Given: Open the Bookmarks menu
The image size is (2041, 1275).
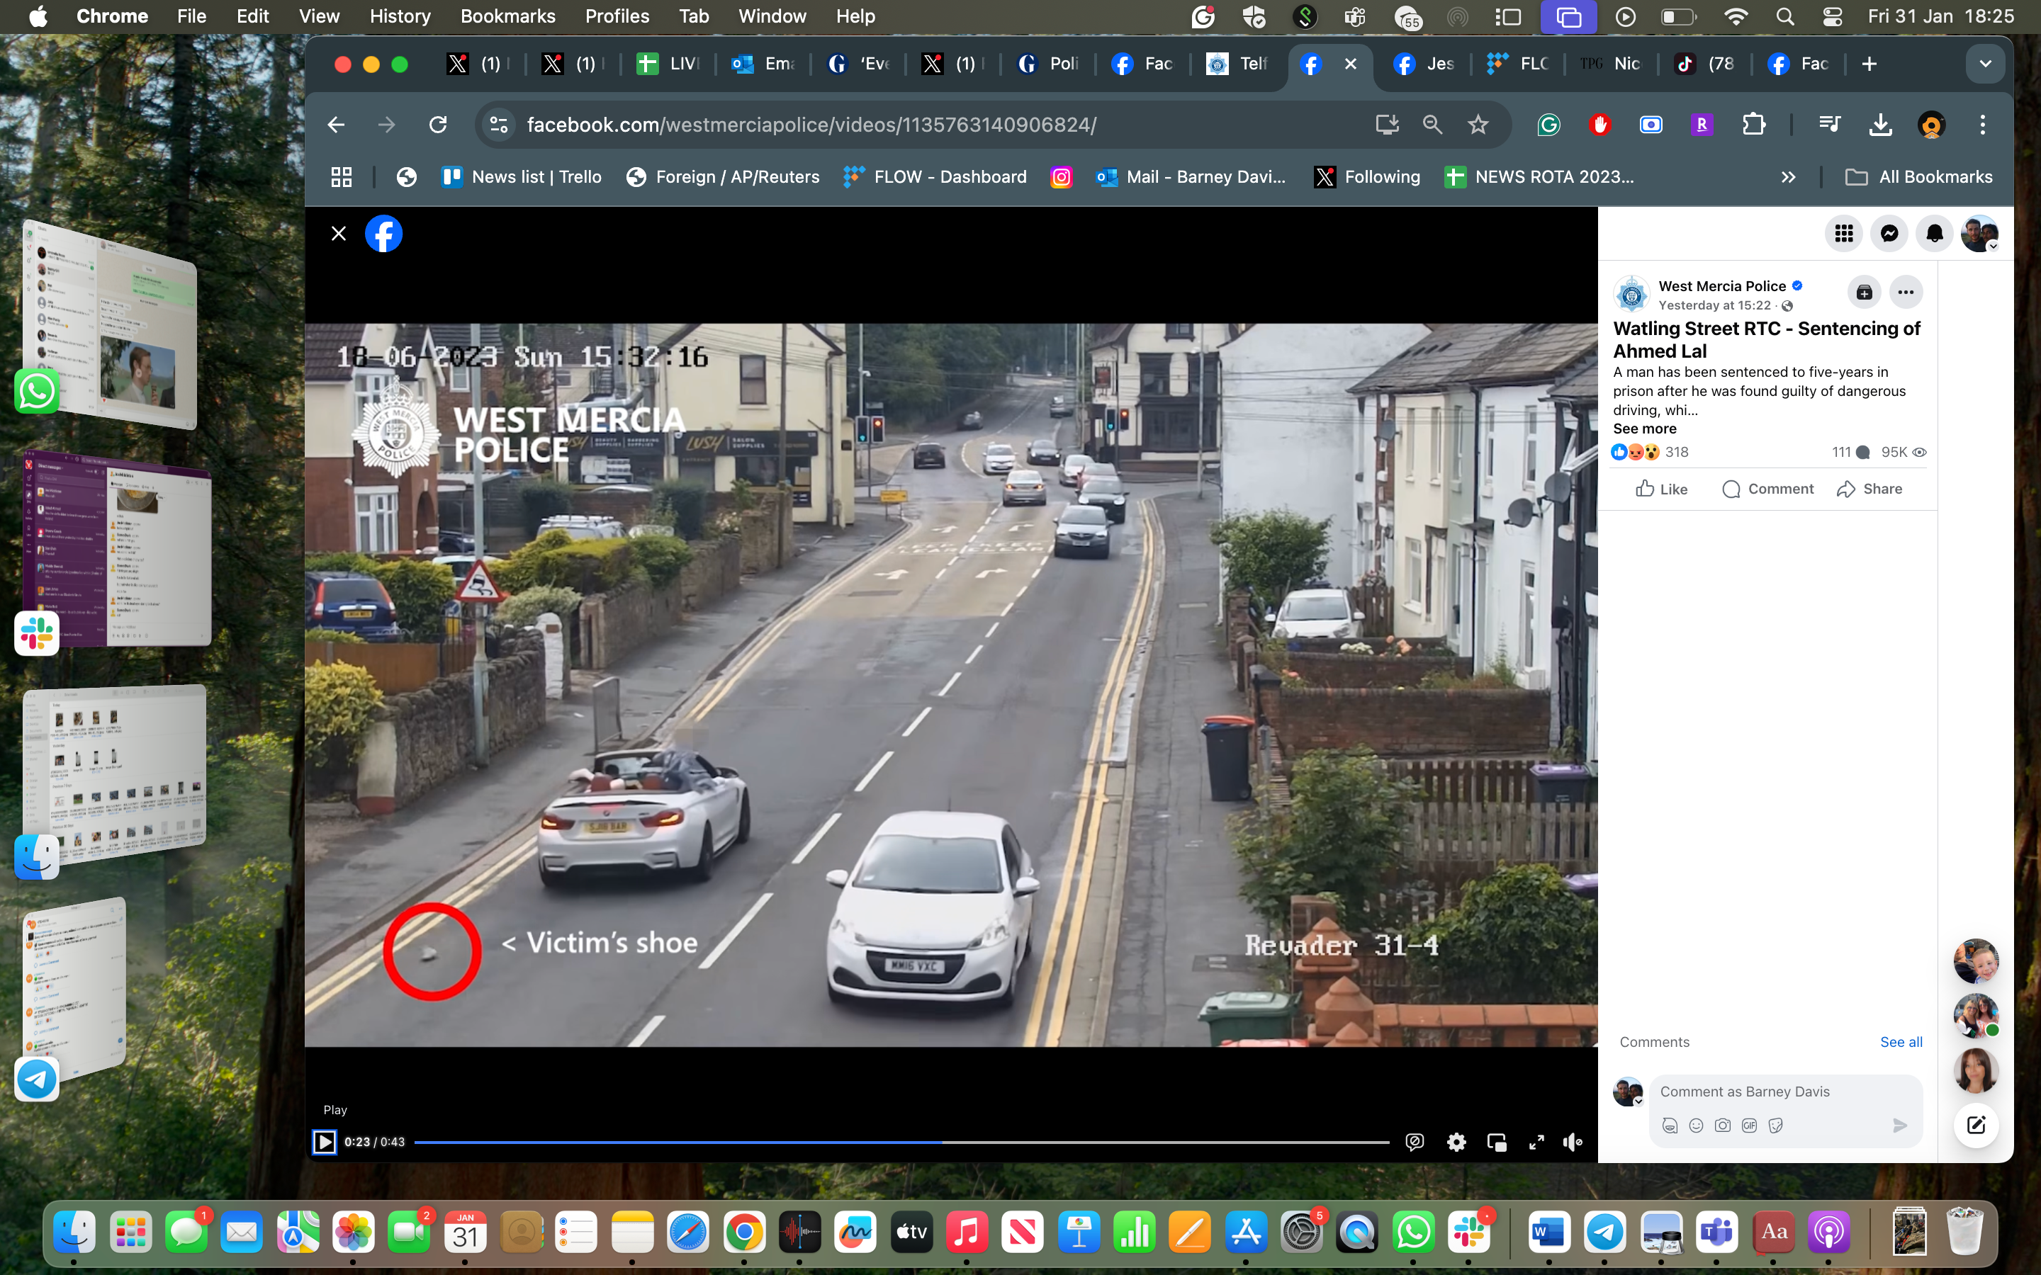Looking at the screenshot, I should click(507, 16).
